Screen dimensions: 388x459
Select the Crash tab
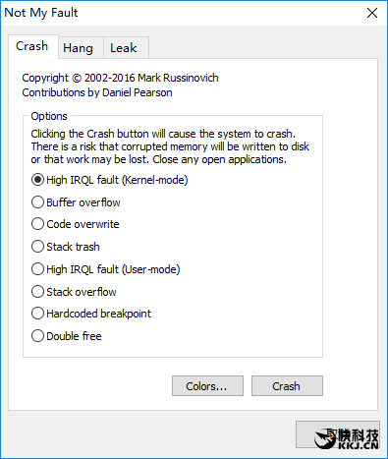click(33, 46)
